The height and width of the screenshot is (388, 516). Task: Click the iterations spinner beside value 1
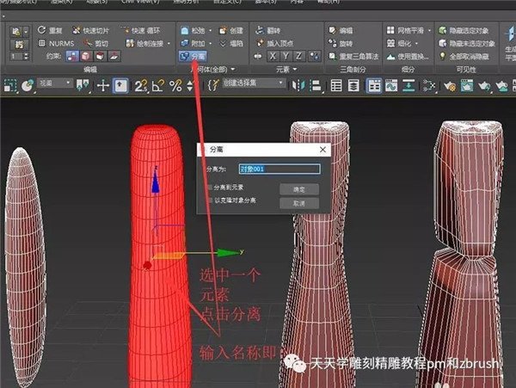click(26, 56)
